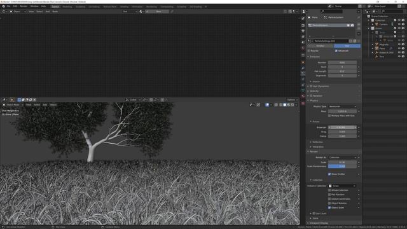Open the World properties tab
Viewport: 407px width, 229px height.
tap(303, 48)
